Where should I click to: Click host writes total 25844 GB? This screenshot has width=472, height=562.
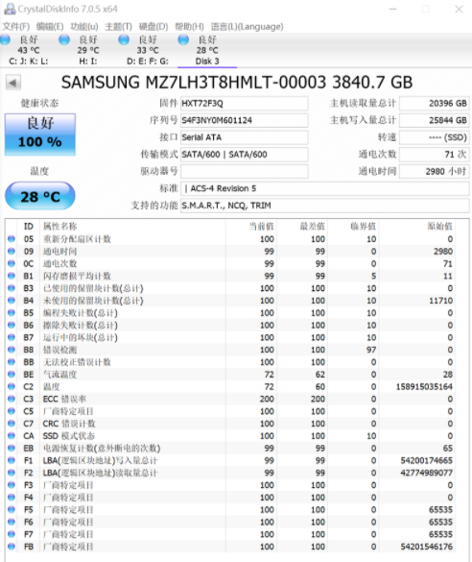(x=435, y=120)
